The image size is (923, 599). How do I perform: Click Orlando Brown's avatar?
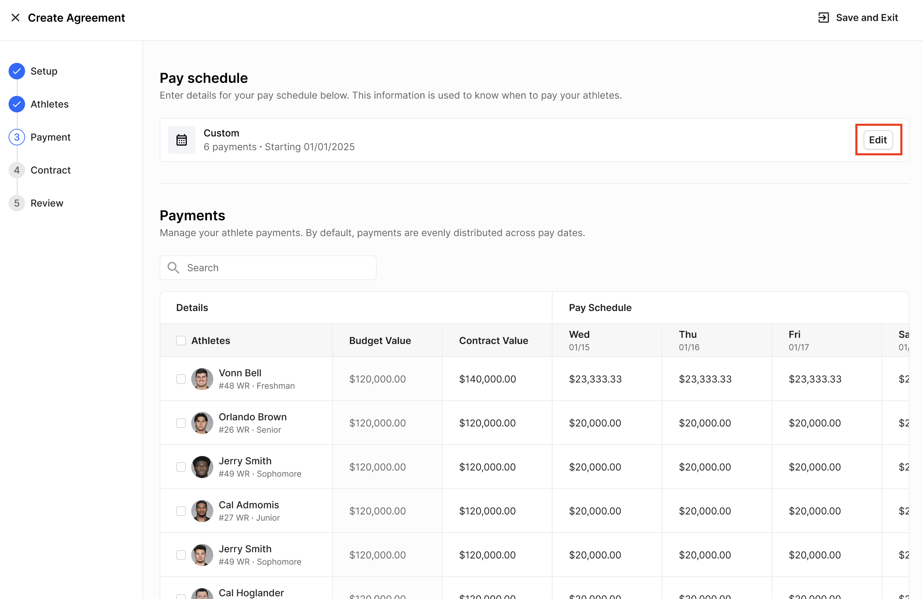202,423
